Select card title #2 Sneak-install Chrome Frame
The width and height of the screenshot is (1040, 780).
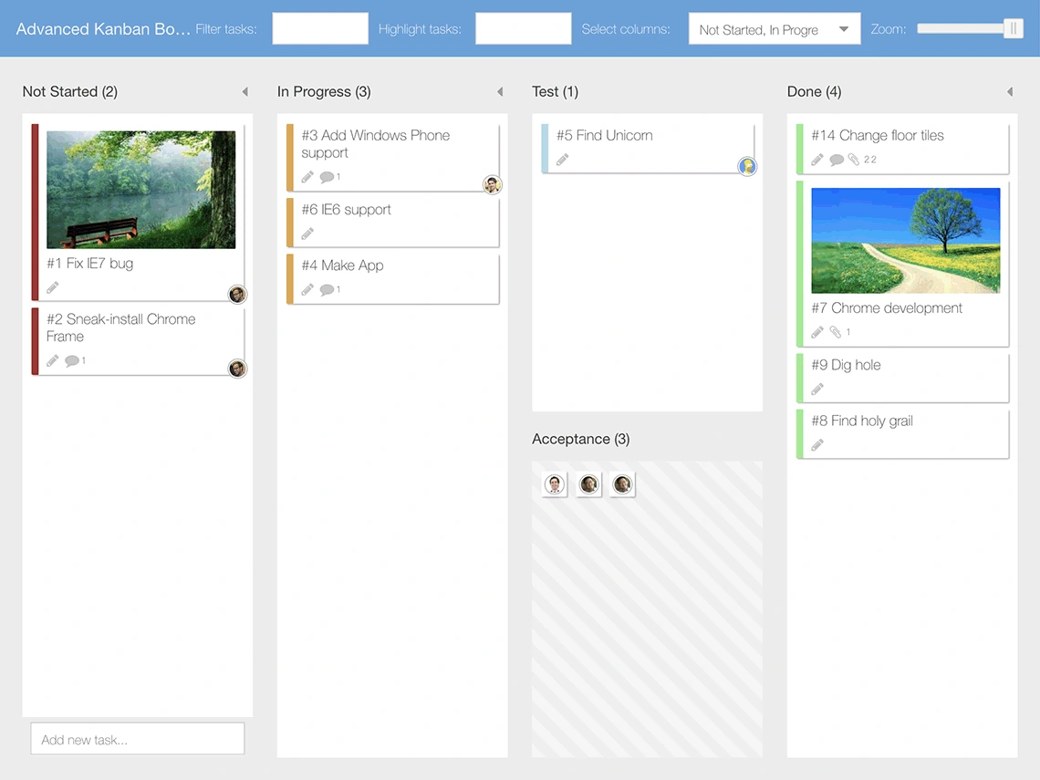(120, 328)
